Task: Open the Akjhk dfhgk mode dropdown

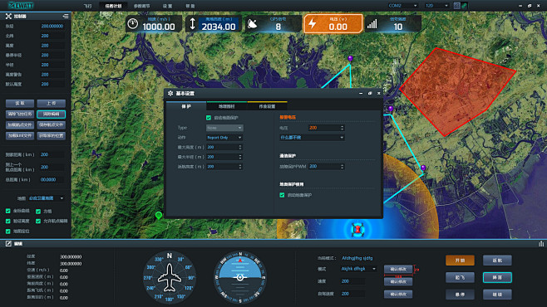Action: tap(358, 269)
